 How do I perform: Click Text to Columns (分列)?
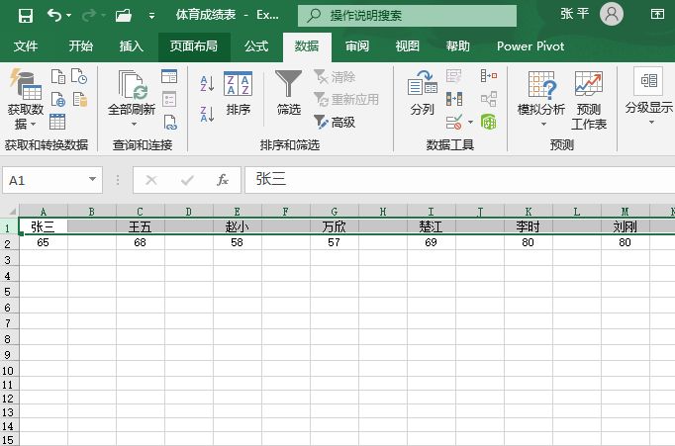[x=422, y=93]
